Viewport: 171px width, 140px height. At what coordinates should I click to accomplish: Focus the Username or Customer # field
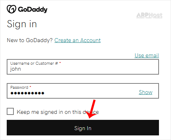[83, 67]
